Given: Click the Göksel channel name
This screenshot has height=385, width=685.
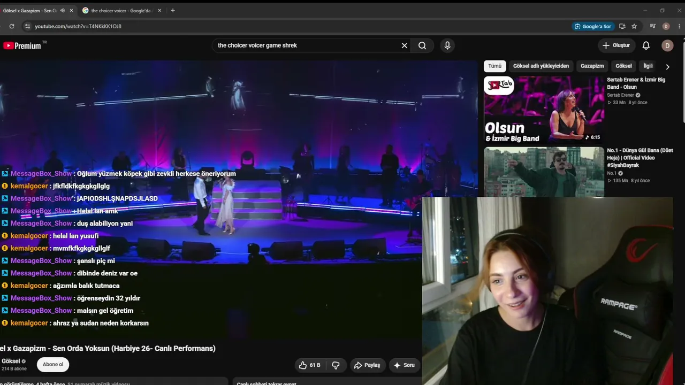Looking at the screenshot, I should click(x=11, y=361).
